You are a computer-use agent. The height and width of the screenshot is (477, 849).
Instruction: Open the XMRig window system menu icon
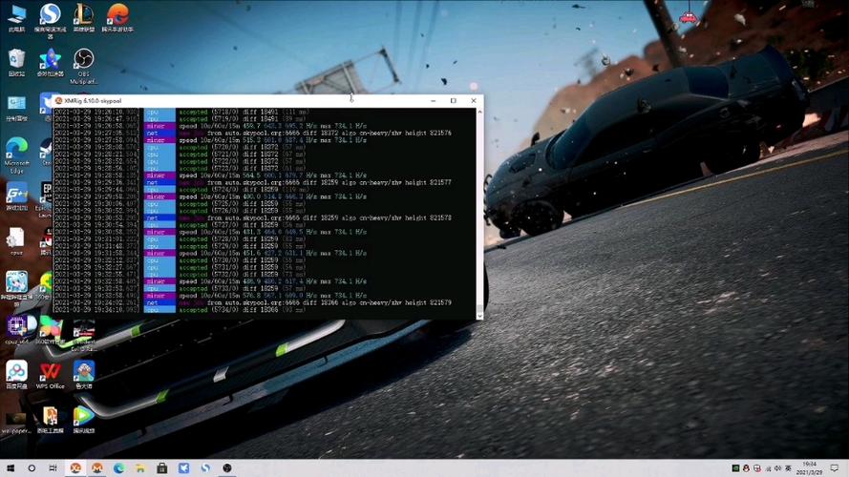[58, 101]
